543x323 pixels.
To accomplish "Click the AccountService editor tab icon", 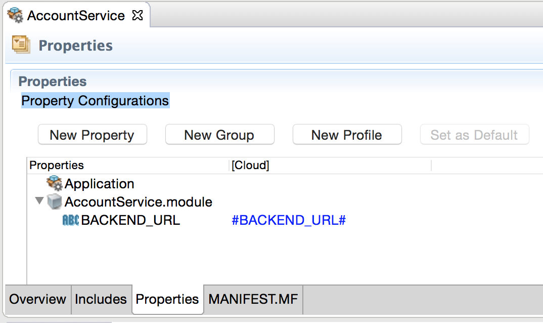I will coord(15,16).
